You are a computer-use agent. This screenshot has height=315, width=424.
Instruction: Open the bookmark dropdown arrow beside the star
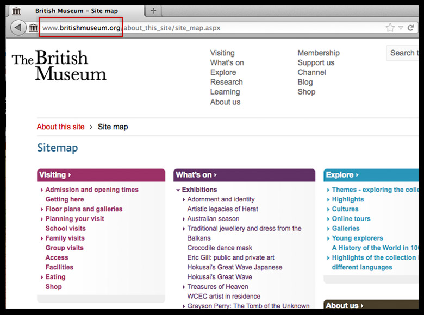(x=401, y=28)
